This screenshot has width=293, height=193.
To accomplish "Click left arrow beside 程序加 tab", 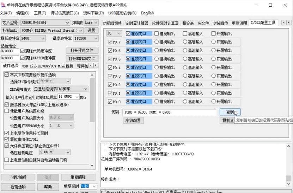I will [91, 65].
